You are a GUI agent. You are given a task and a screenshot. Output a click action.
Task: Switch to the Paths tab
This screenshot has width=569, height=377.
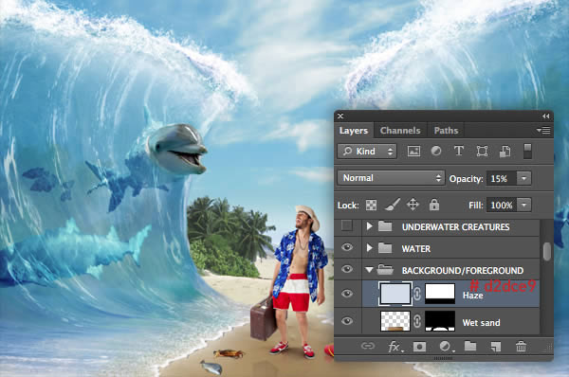coord(446,131)
